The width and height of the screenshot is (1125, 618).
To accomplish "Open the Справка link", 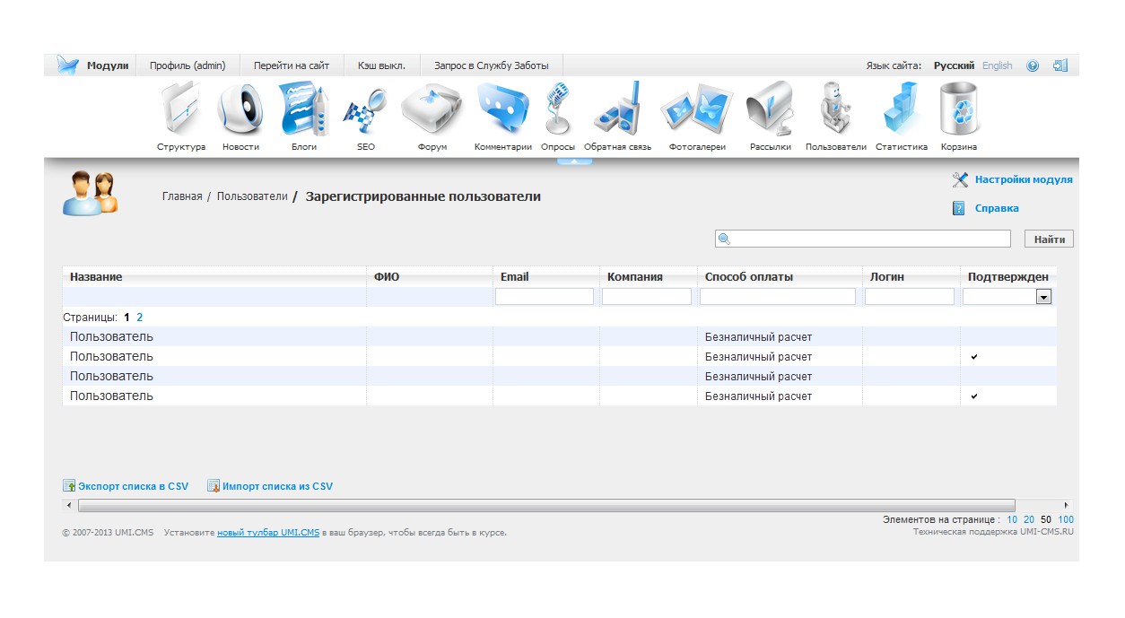I will [x=997, y=208].
